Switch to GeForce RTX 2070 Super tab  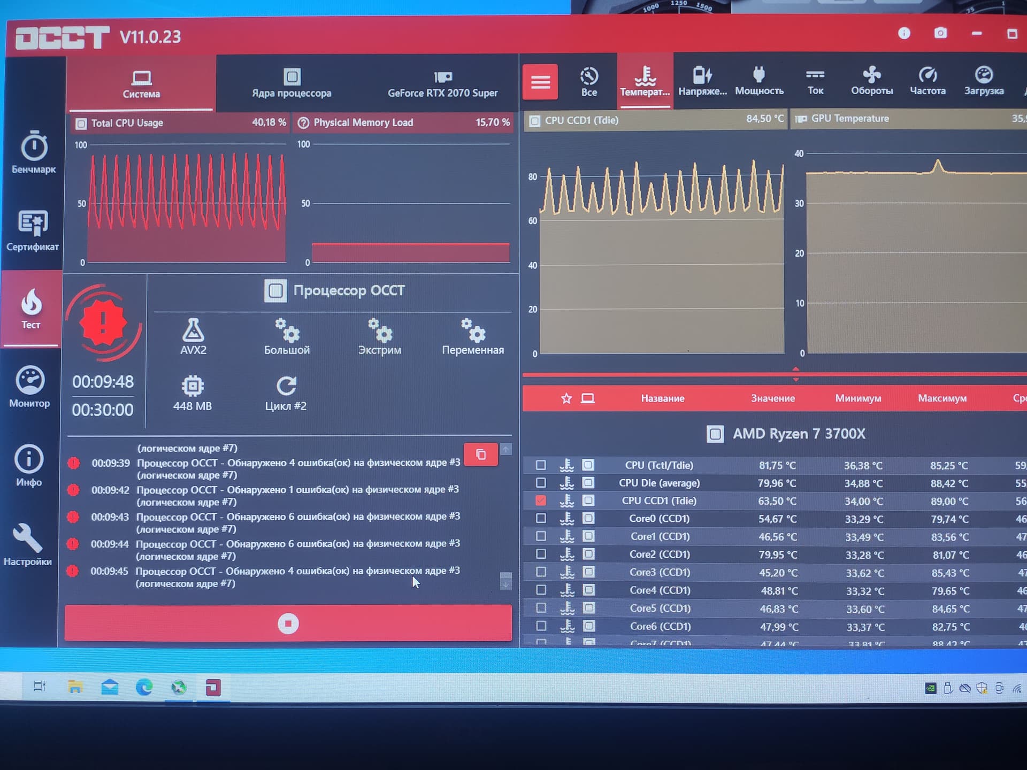[x=442, y=83]
